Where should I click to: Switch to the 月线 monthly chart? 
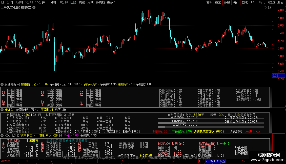click(90, 2)
